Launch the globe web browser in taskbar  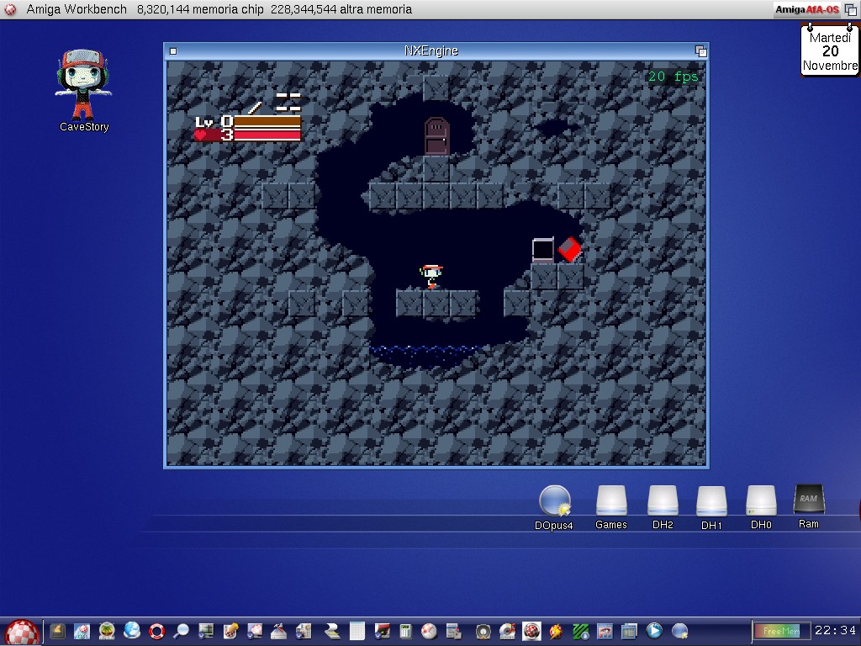(131, 630)
